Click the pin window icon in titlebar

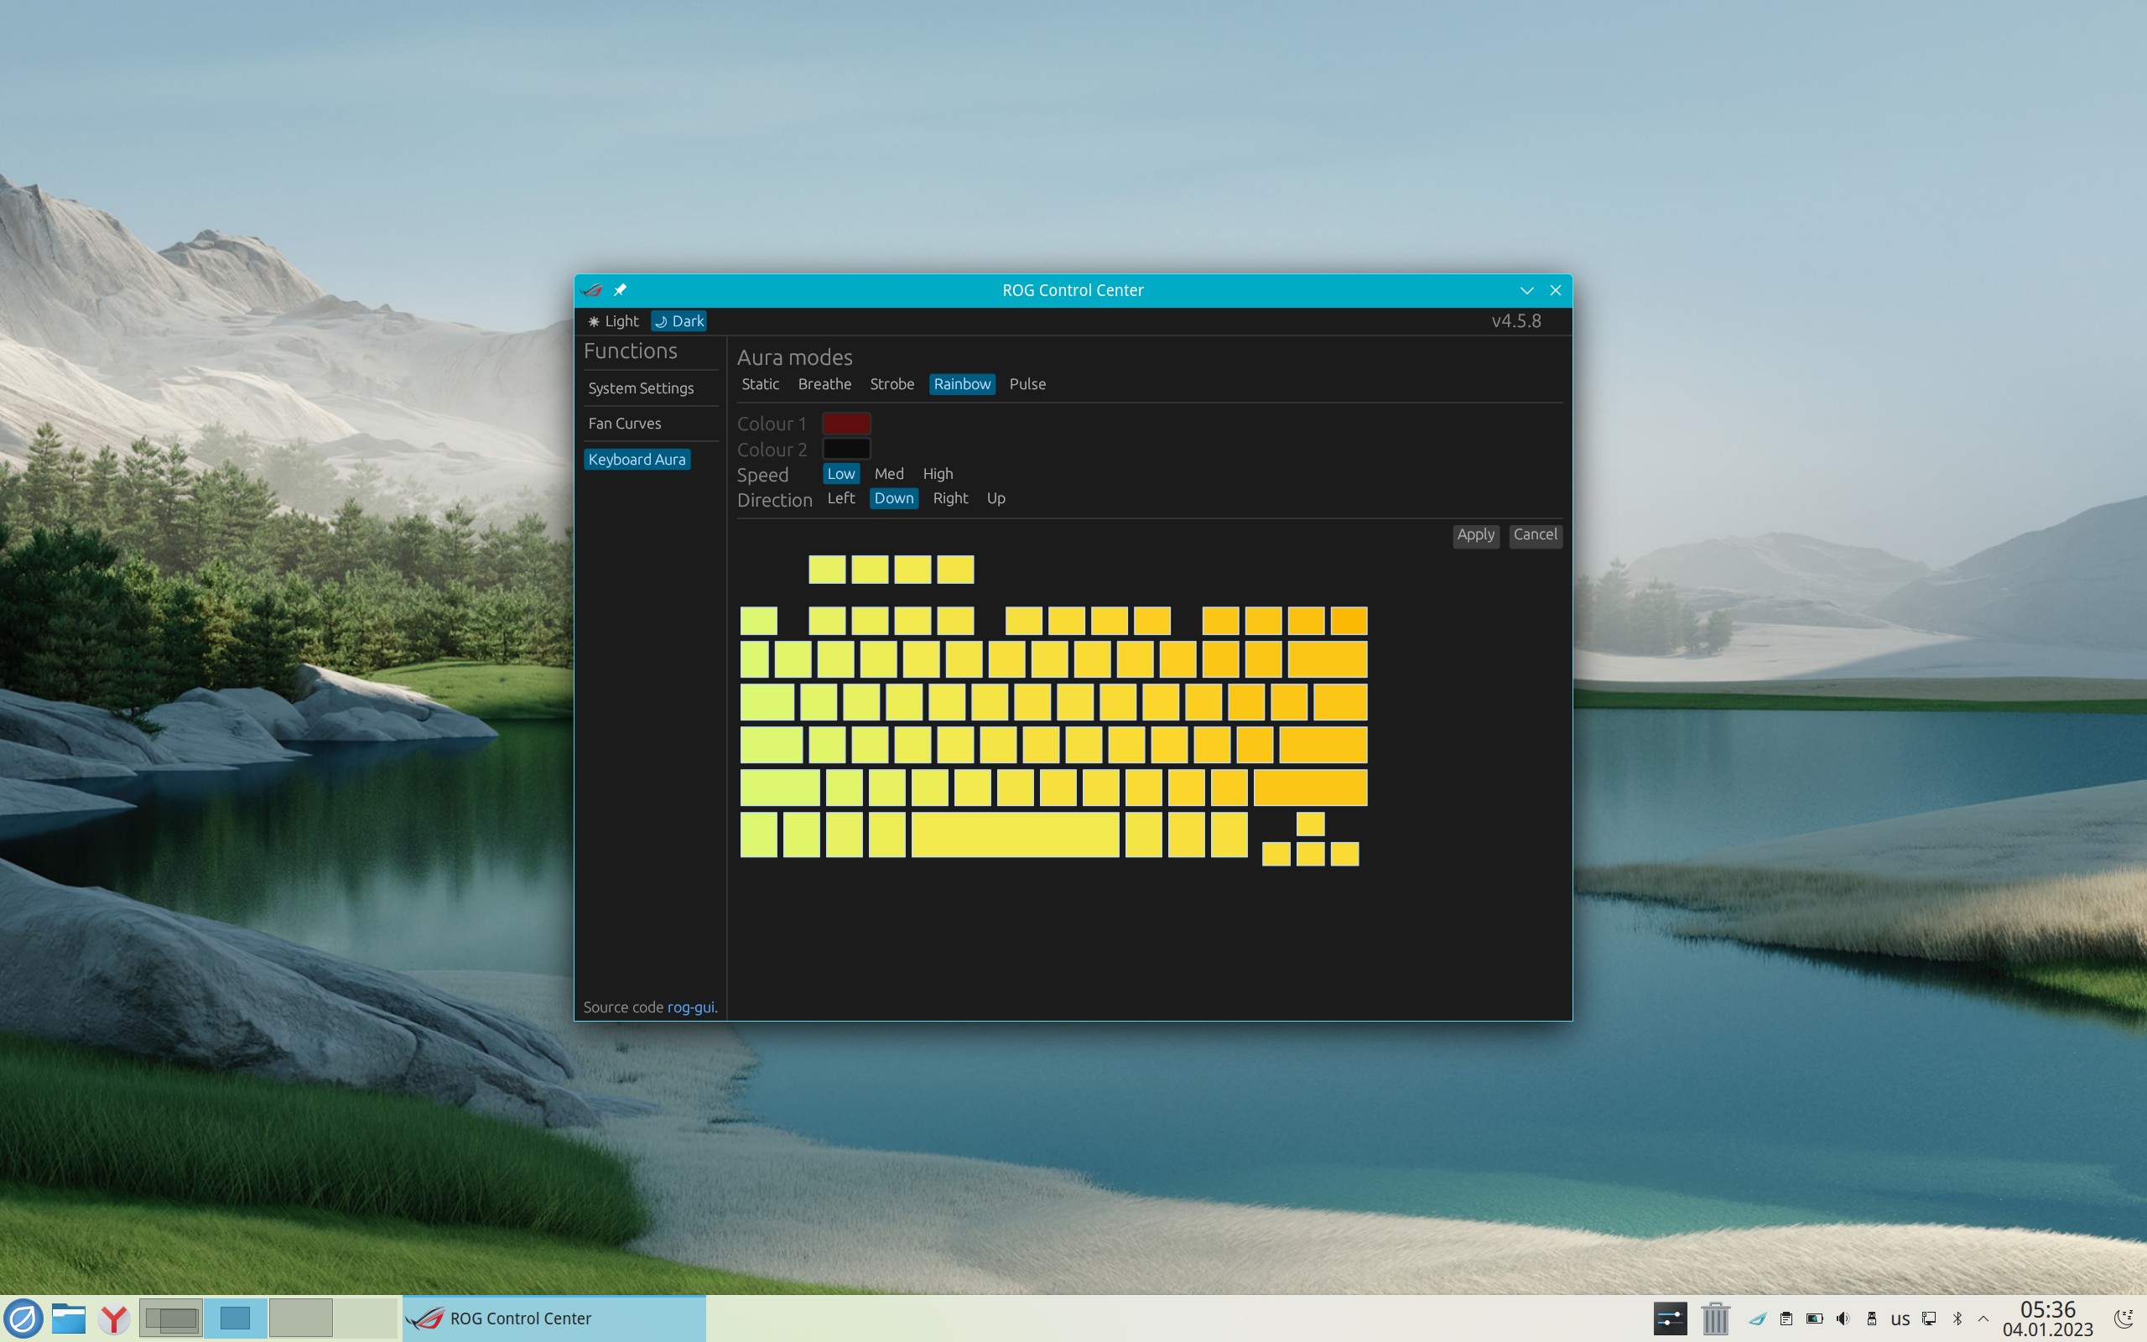point(620,290)
